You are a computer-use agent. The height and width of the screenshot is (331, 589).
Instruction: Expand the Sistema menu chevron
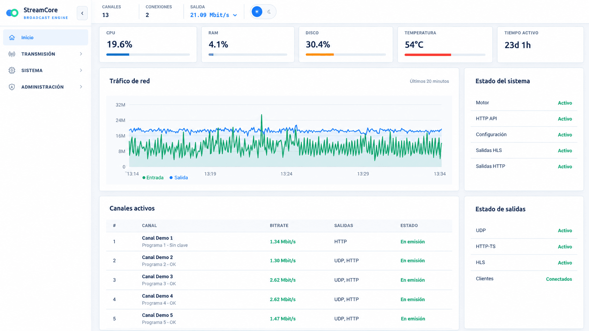pyautogui.click(x=81, y=70)
